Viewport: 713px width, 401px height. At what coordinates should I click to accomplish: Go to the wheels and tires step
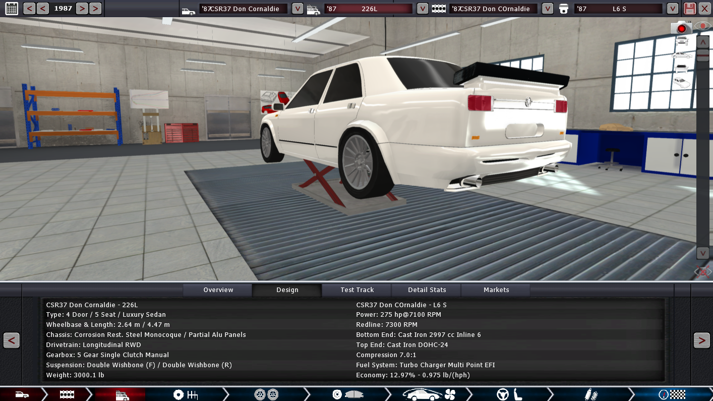[266, 394]
